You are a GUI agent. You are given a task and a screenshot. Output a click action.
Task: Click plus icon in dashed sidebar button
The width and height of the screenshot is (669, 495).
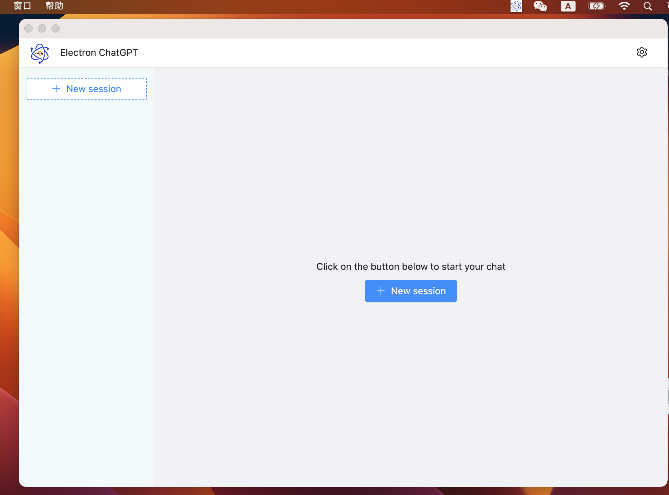56,89
